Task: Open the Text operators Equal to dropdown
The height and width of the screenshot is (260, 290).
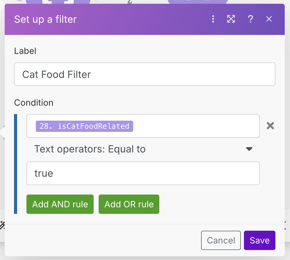Action: tap(143, 149)
